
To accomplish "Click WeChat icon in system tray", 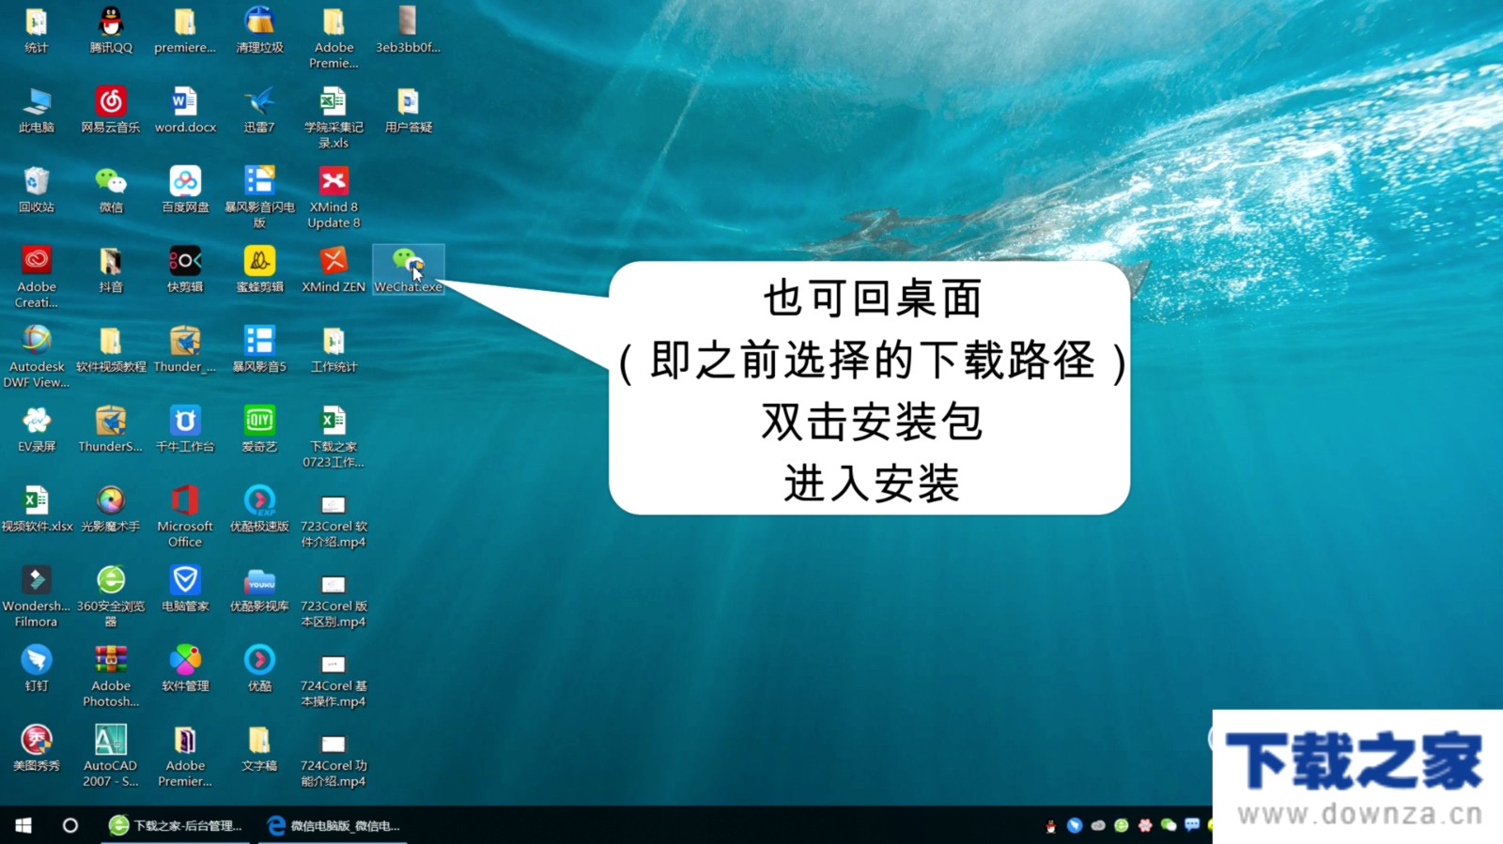I will pyautogui.click(x=1169, y=825).
